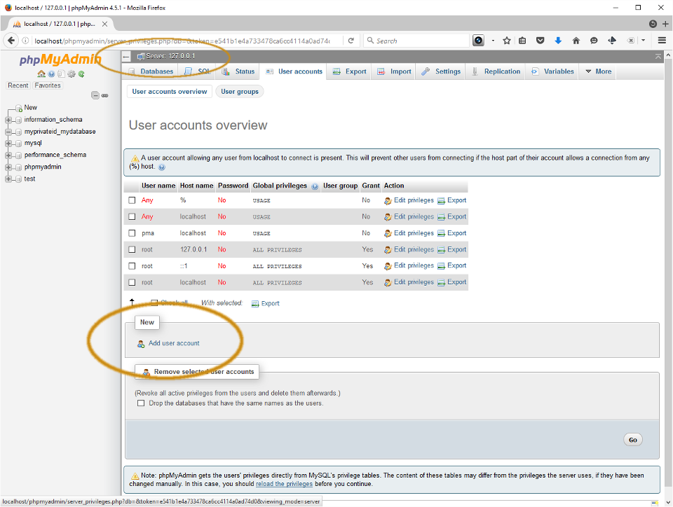Open dropdown arrow beside extension icon

(493, 41)
